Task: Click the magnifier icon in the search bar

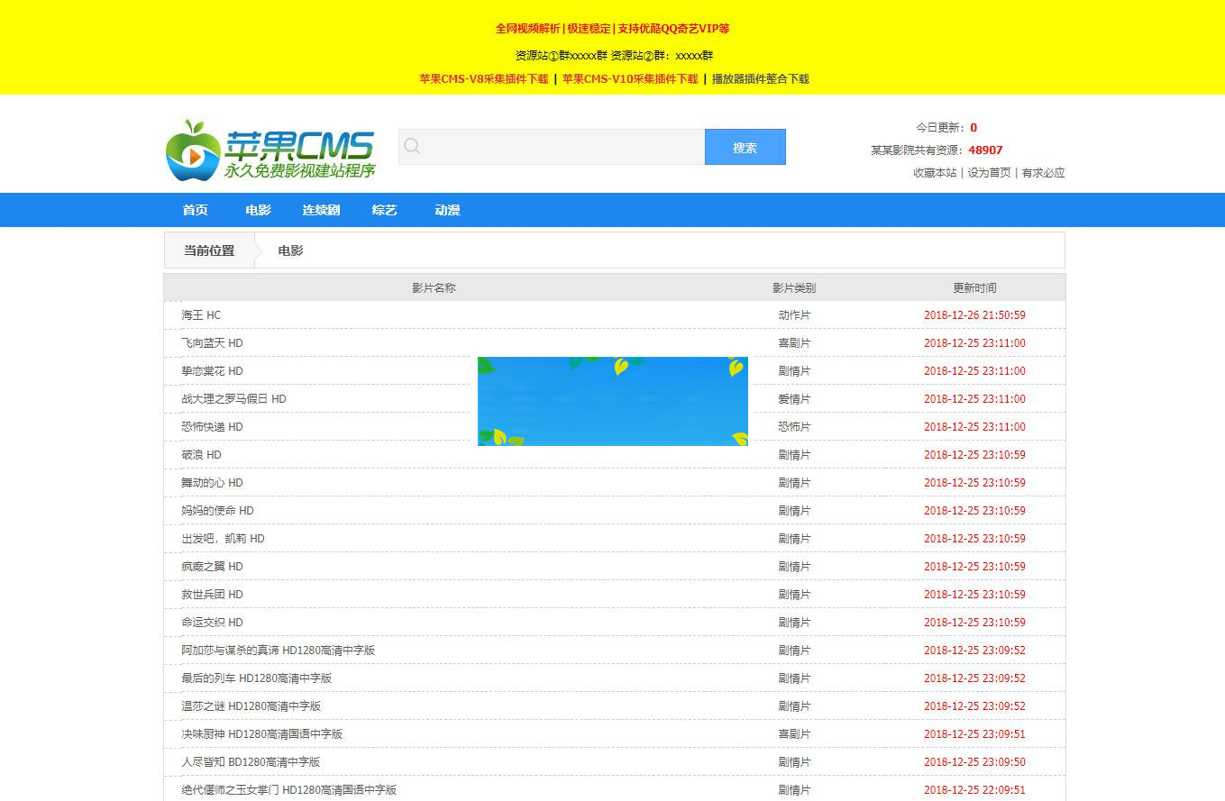Action: click(411, 146)
